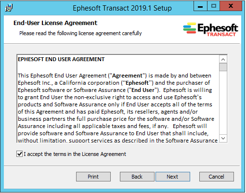Print the license agreement
The width and height of the screenshot is (246, 193).
93,177
